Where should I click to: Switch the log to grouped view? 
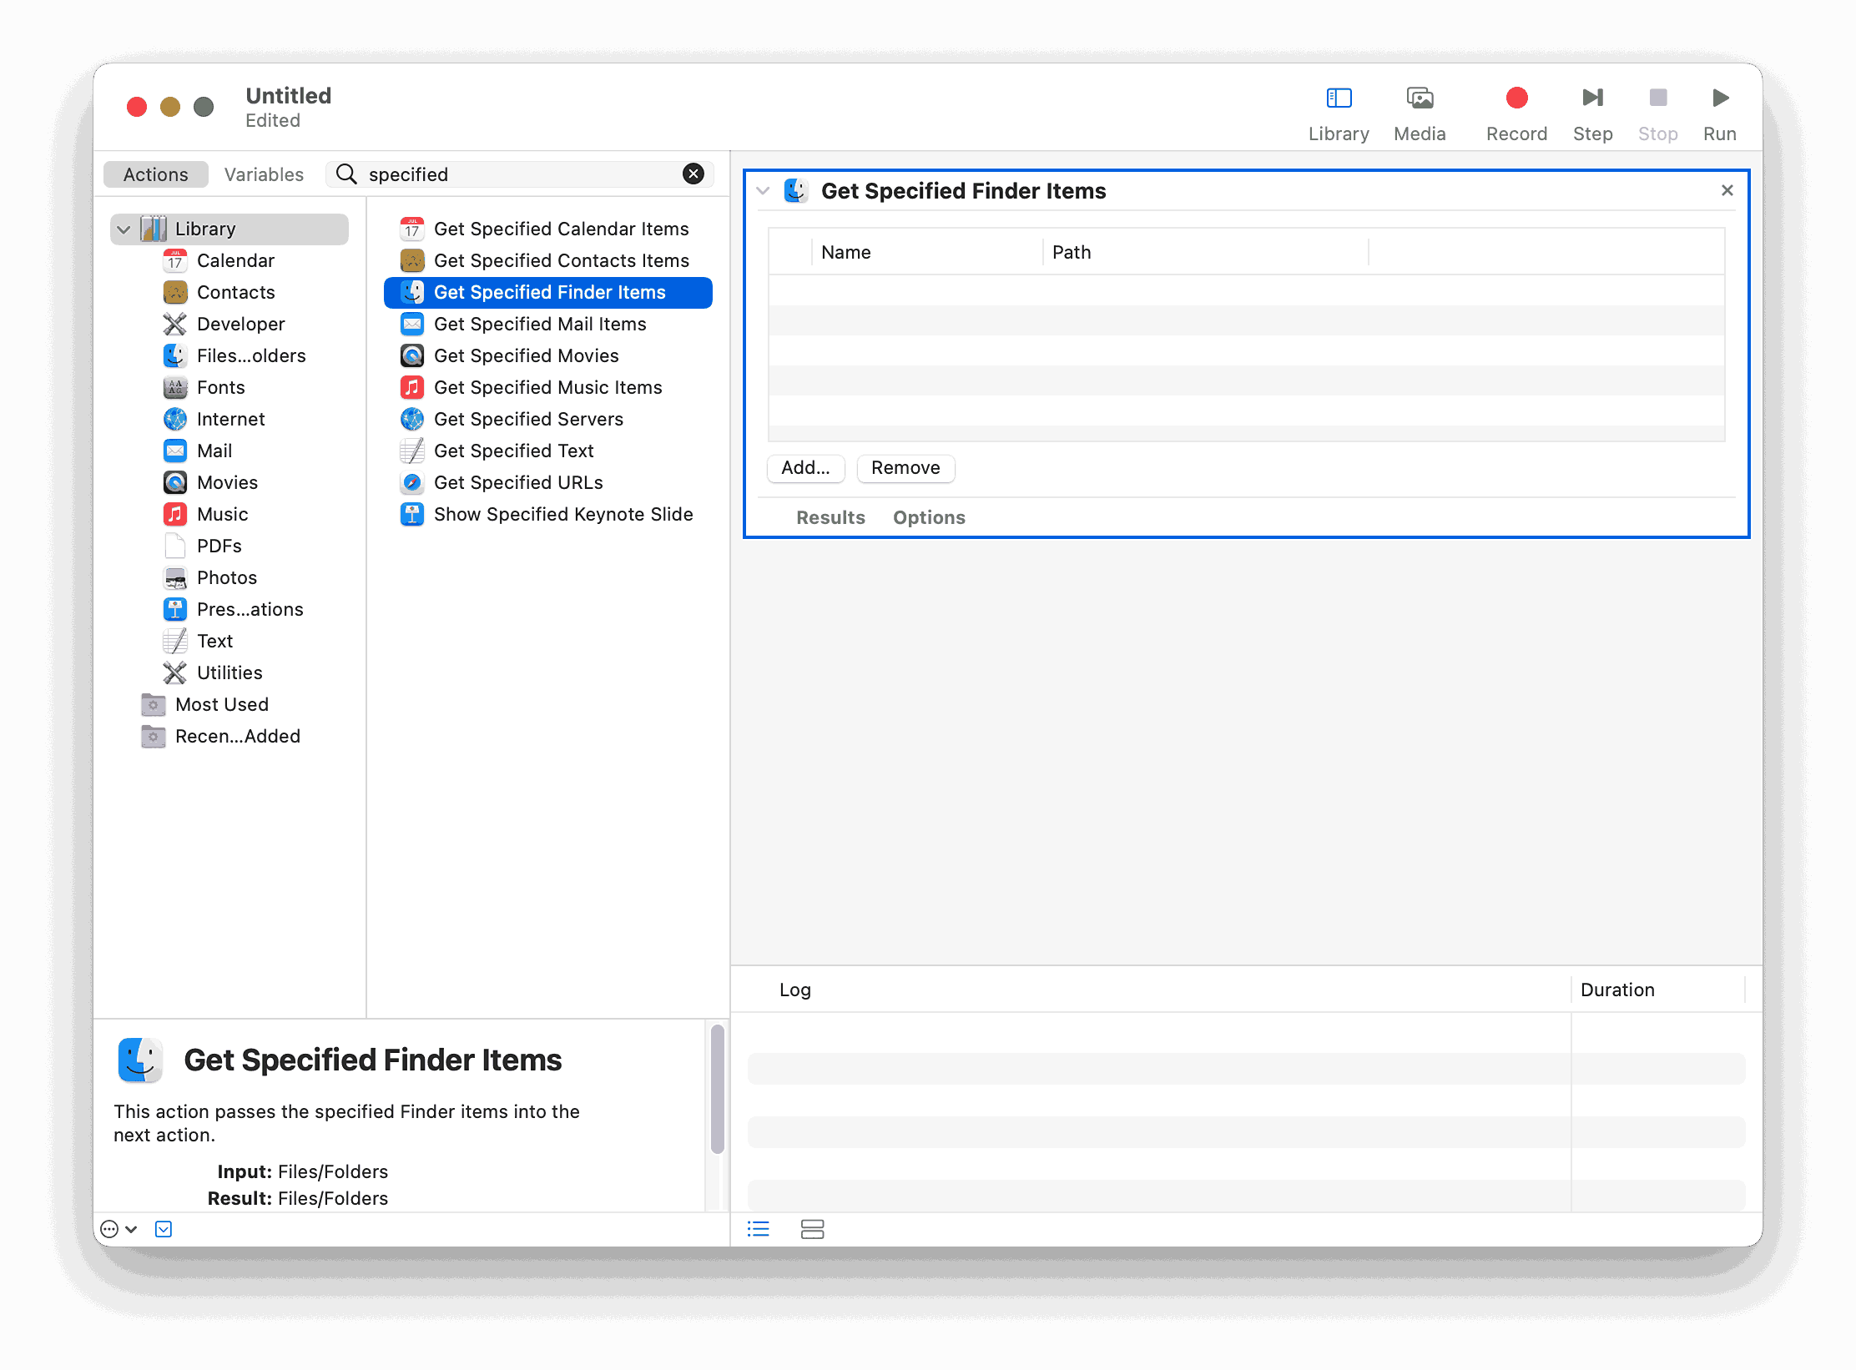point(812,1229)
